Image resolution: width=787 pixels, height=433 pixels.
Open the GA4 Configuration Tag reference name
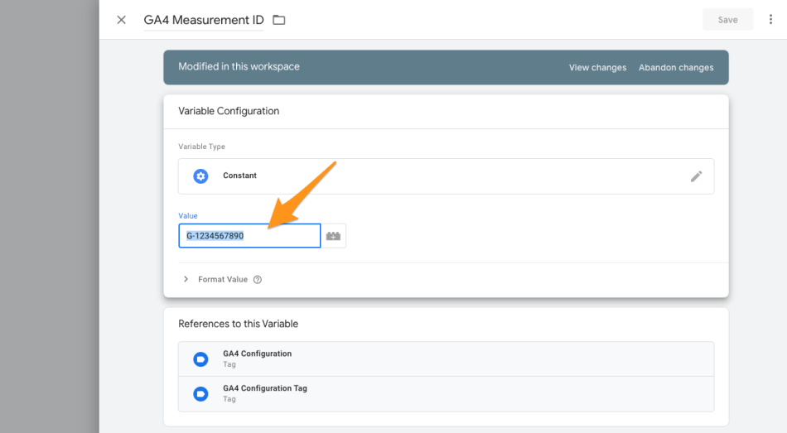[264, 388]
